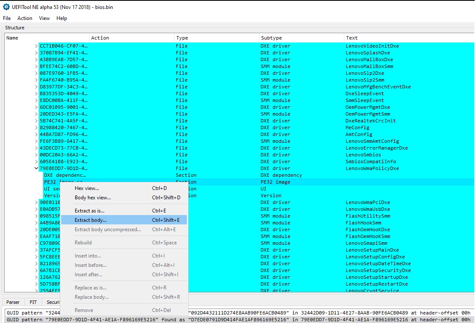Click the FlashHookSmm text cell
The image size is (476, 323).
coord(363,223)
